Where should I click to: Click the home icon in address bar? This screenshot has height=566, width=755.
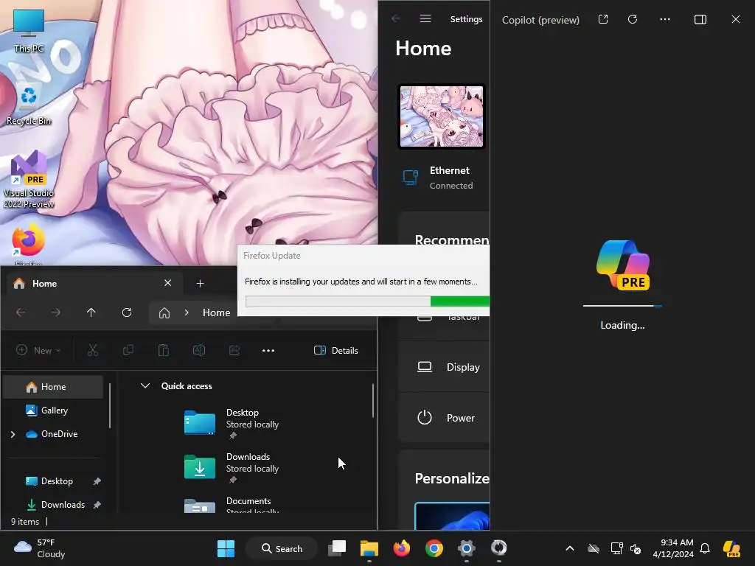click(x=164, y=312)
